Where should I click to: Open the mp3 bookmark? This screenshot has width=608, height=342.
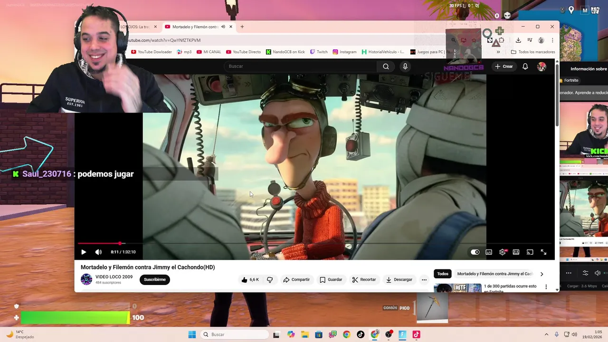[x=184, y=52]
